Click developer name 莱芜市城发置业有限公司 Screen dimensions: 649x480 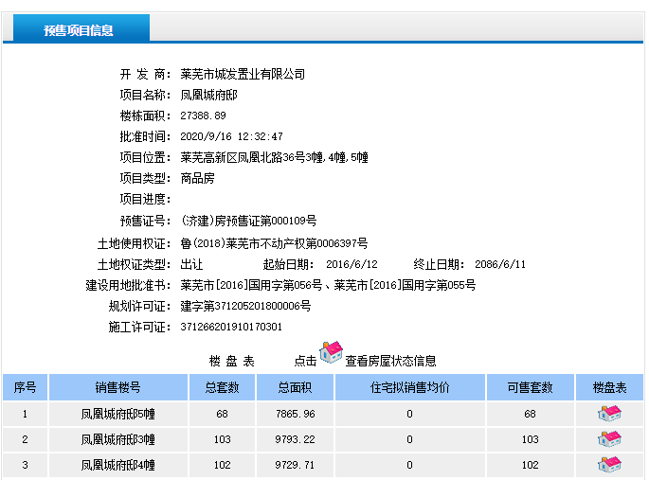coord(243,74)
